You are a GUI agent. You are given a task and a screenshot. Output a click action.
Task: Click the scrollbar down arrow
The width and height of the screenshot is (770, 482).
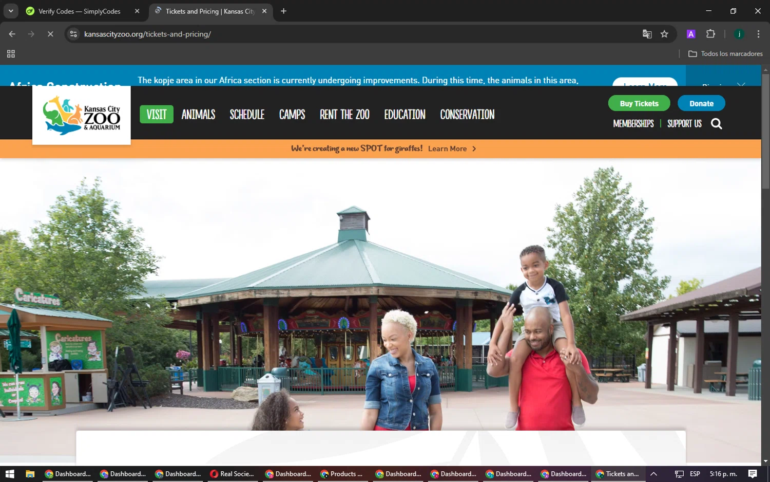click(x=765, y=461)
